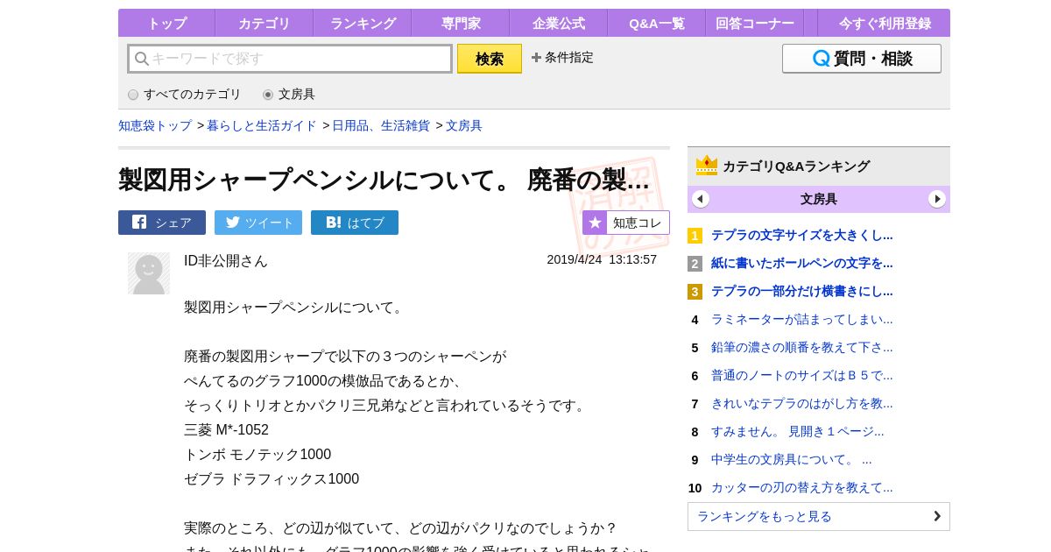Screen dimensions: 1051x552
Task: Click the Facebook icon on シェア button
Action: pyautogui.click(x=139, y=222)
